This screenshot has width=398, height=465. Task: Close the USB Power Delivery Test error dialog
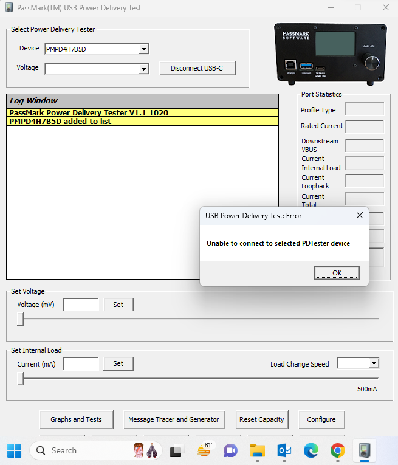(360, 215)
